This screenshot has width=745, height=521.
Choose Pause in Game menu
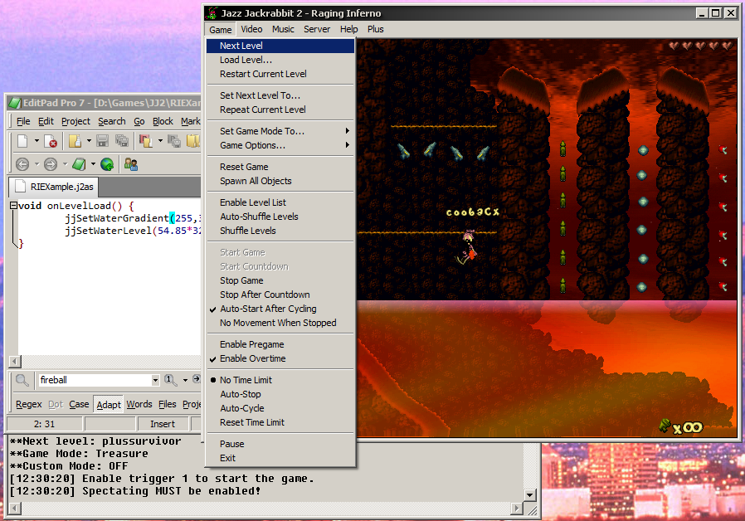pyautogui.click(x=280, y=444)
